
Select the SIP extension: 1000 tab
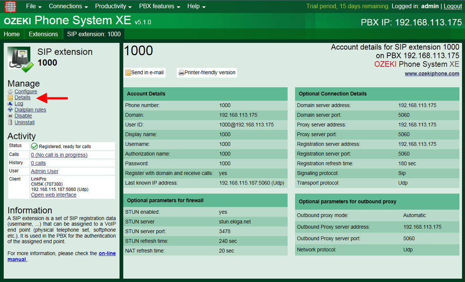point(94,34)
